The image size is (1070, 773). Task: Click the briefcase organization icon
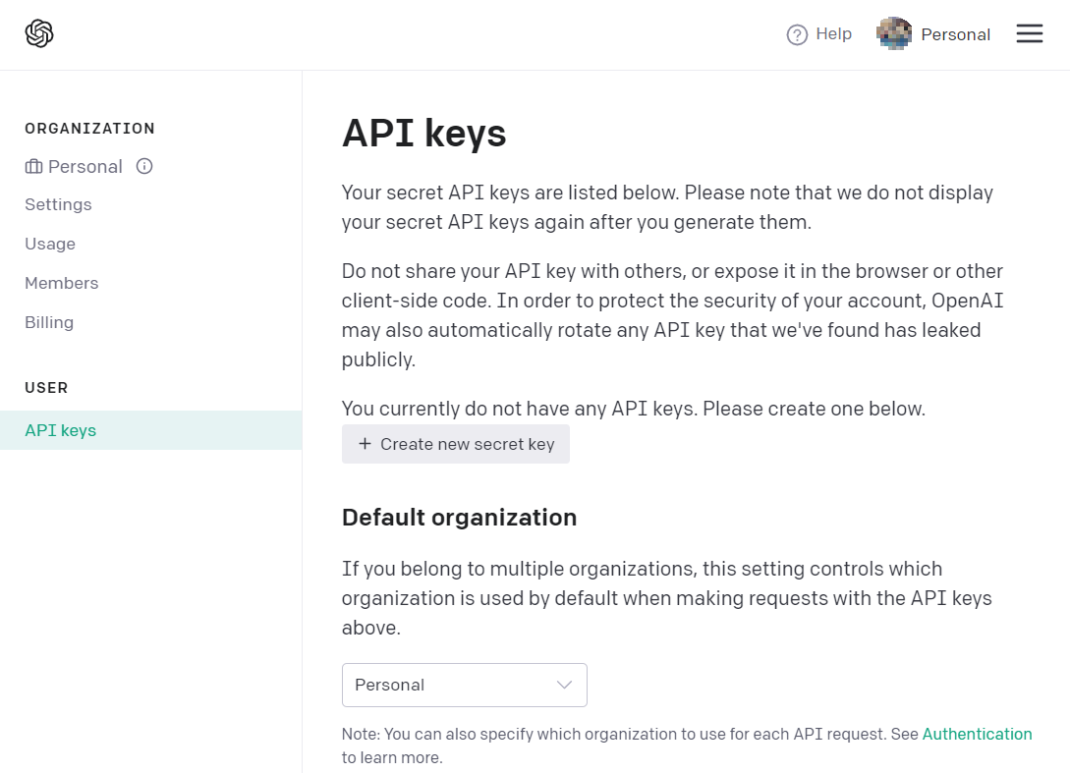point(33,166)
